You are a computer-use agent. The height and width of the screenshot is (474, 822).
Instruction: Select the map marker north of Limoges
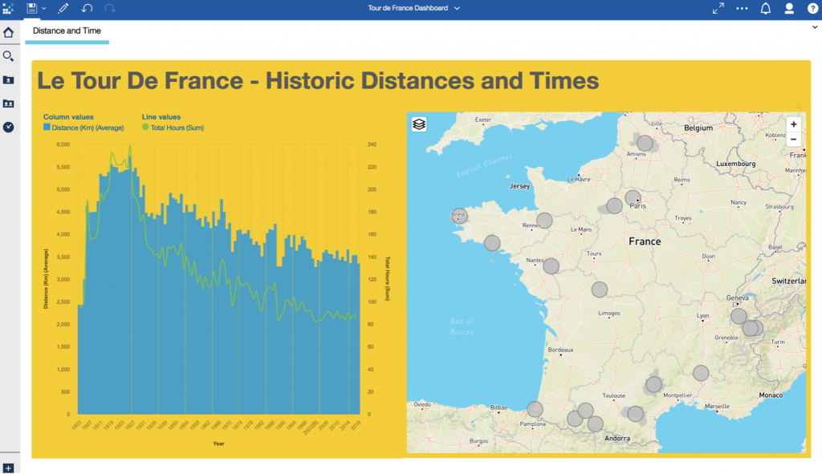[x=599, y=290]
